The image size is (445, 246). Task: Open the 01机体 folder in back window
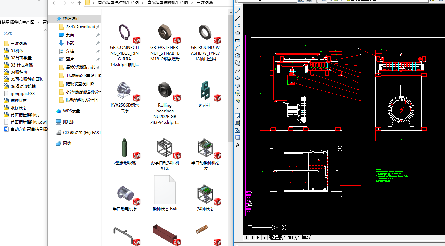(17, 51)
